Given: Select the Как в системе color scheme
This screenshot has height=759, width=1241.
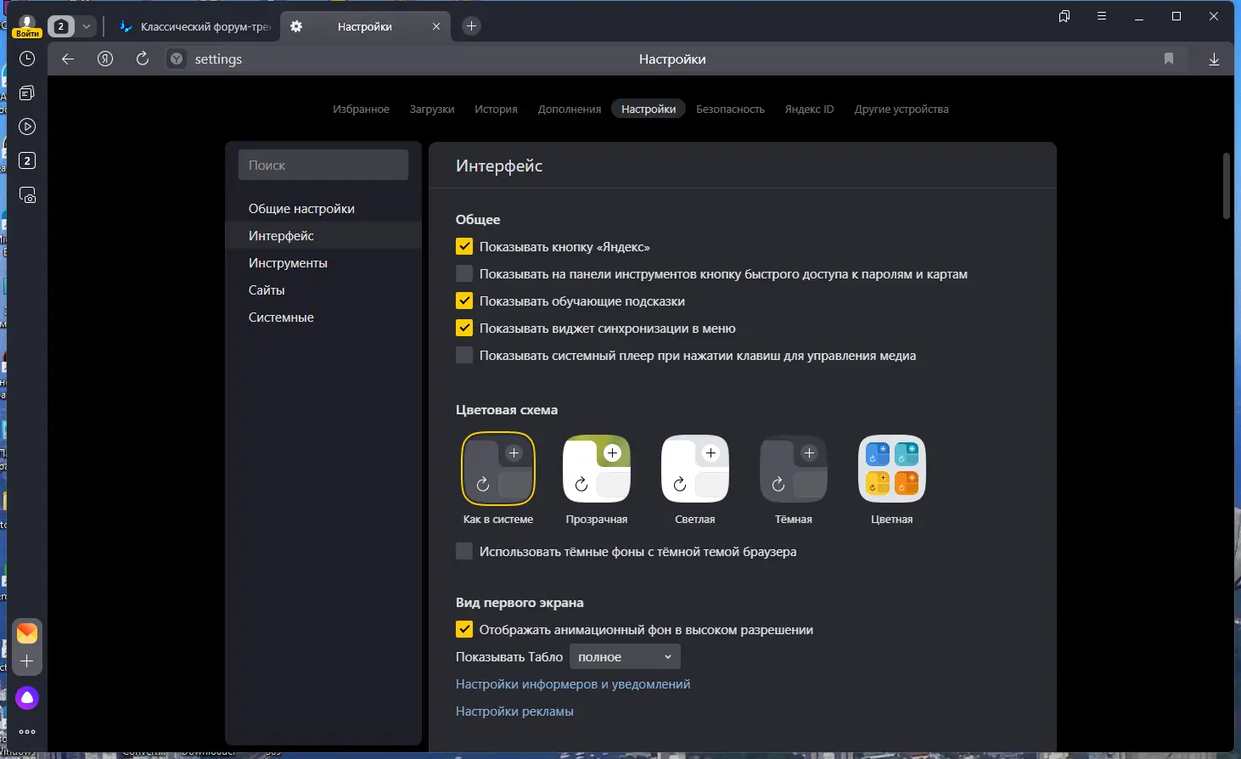Looking at the screenshot, I should [498, 469].
